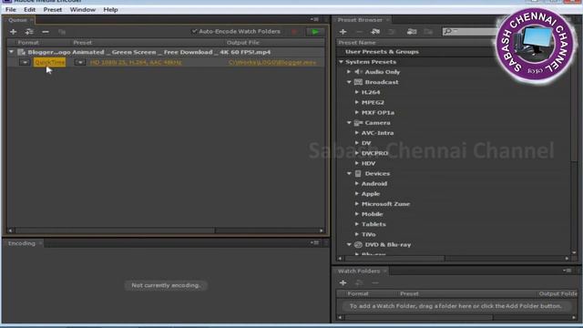Open Encoding panel options menu
Viewport: 583px width, 328px height.
pos(314,243)
